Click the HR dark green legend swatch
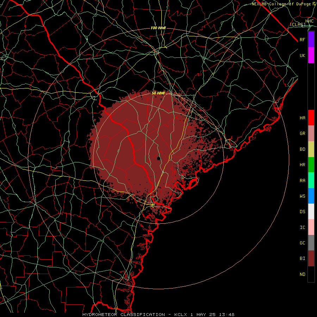 311,165
